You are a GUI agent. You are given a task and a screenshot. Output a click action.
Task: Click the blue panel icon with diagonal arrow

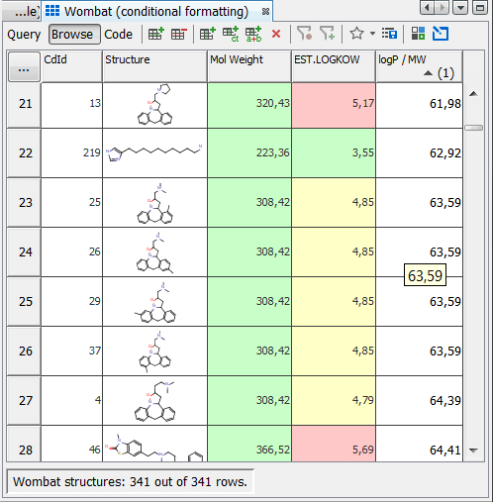(x=441, y=34)
